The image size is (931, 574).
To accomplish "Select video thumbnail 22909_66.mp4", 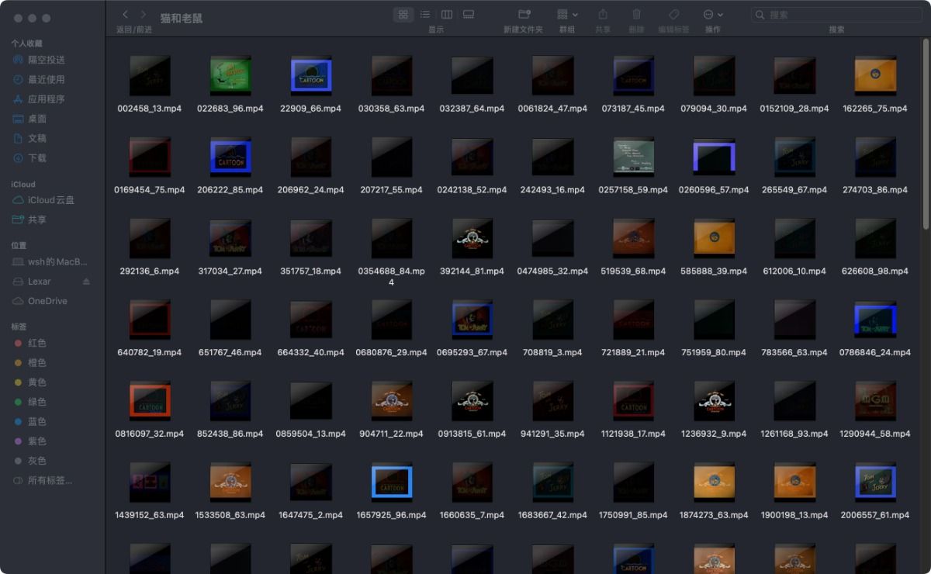I will click(x=311, y=75).
